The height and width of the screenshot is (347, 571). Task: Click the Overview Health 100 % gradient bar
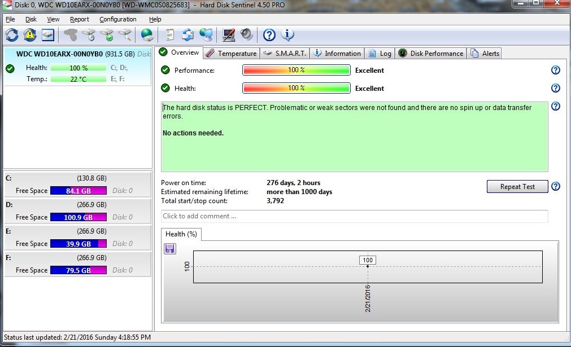point(297,88)
